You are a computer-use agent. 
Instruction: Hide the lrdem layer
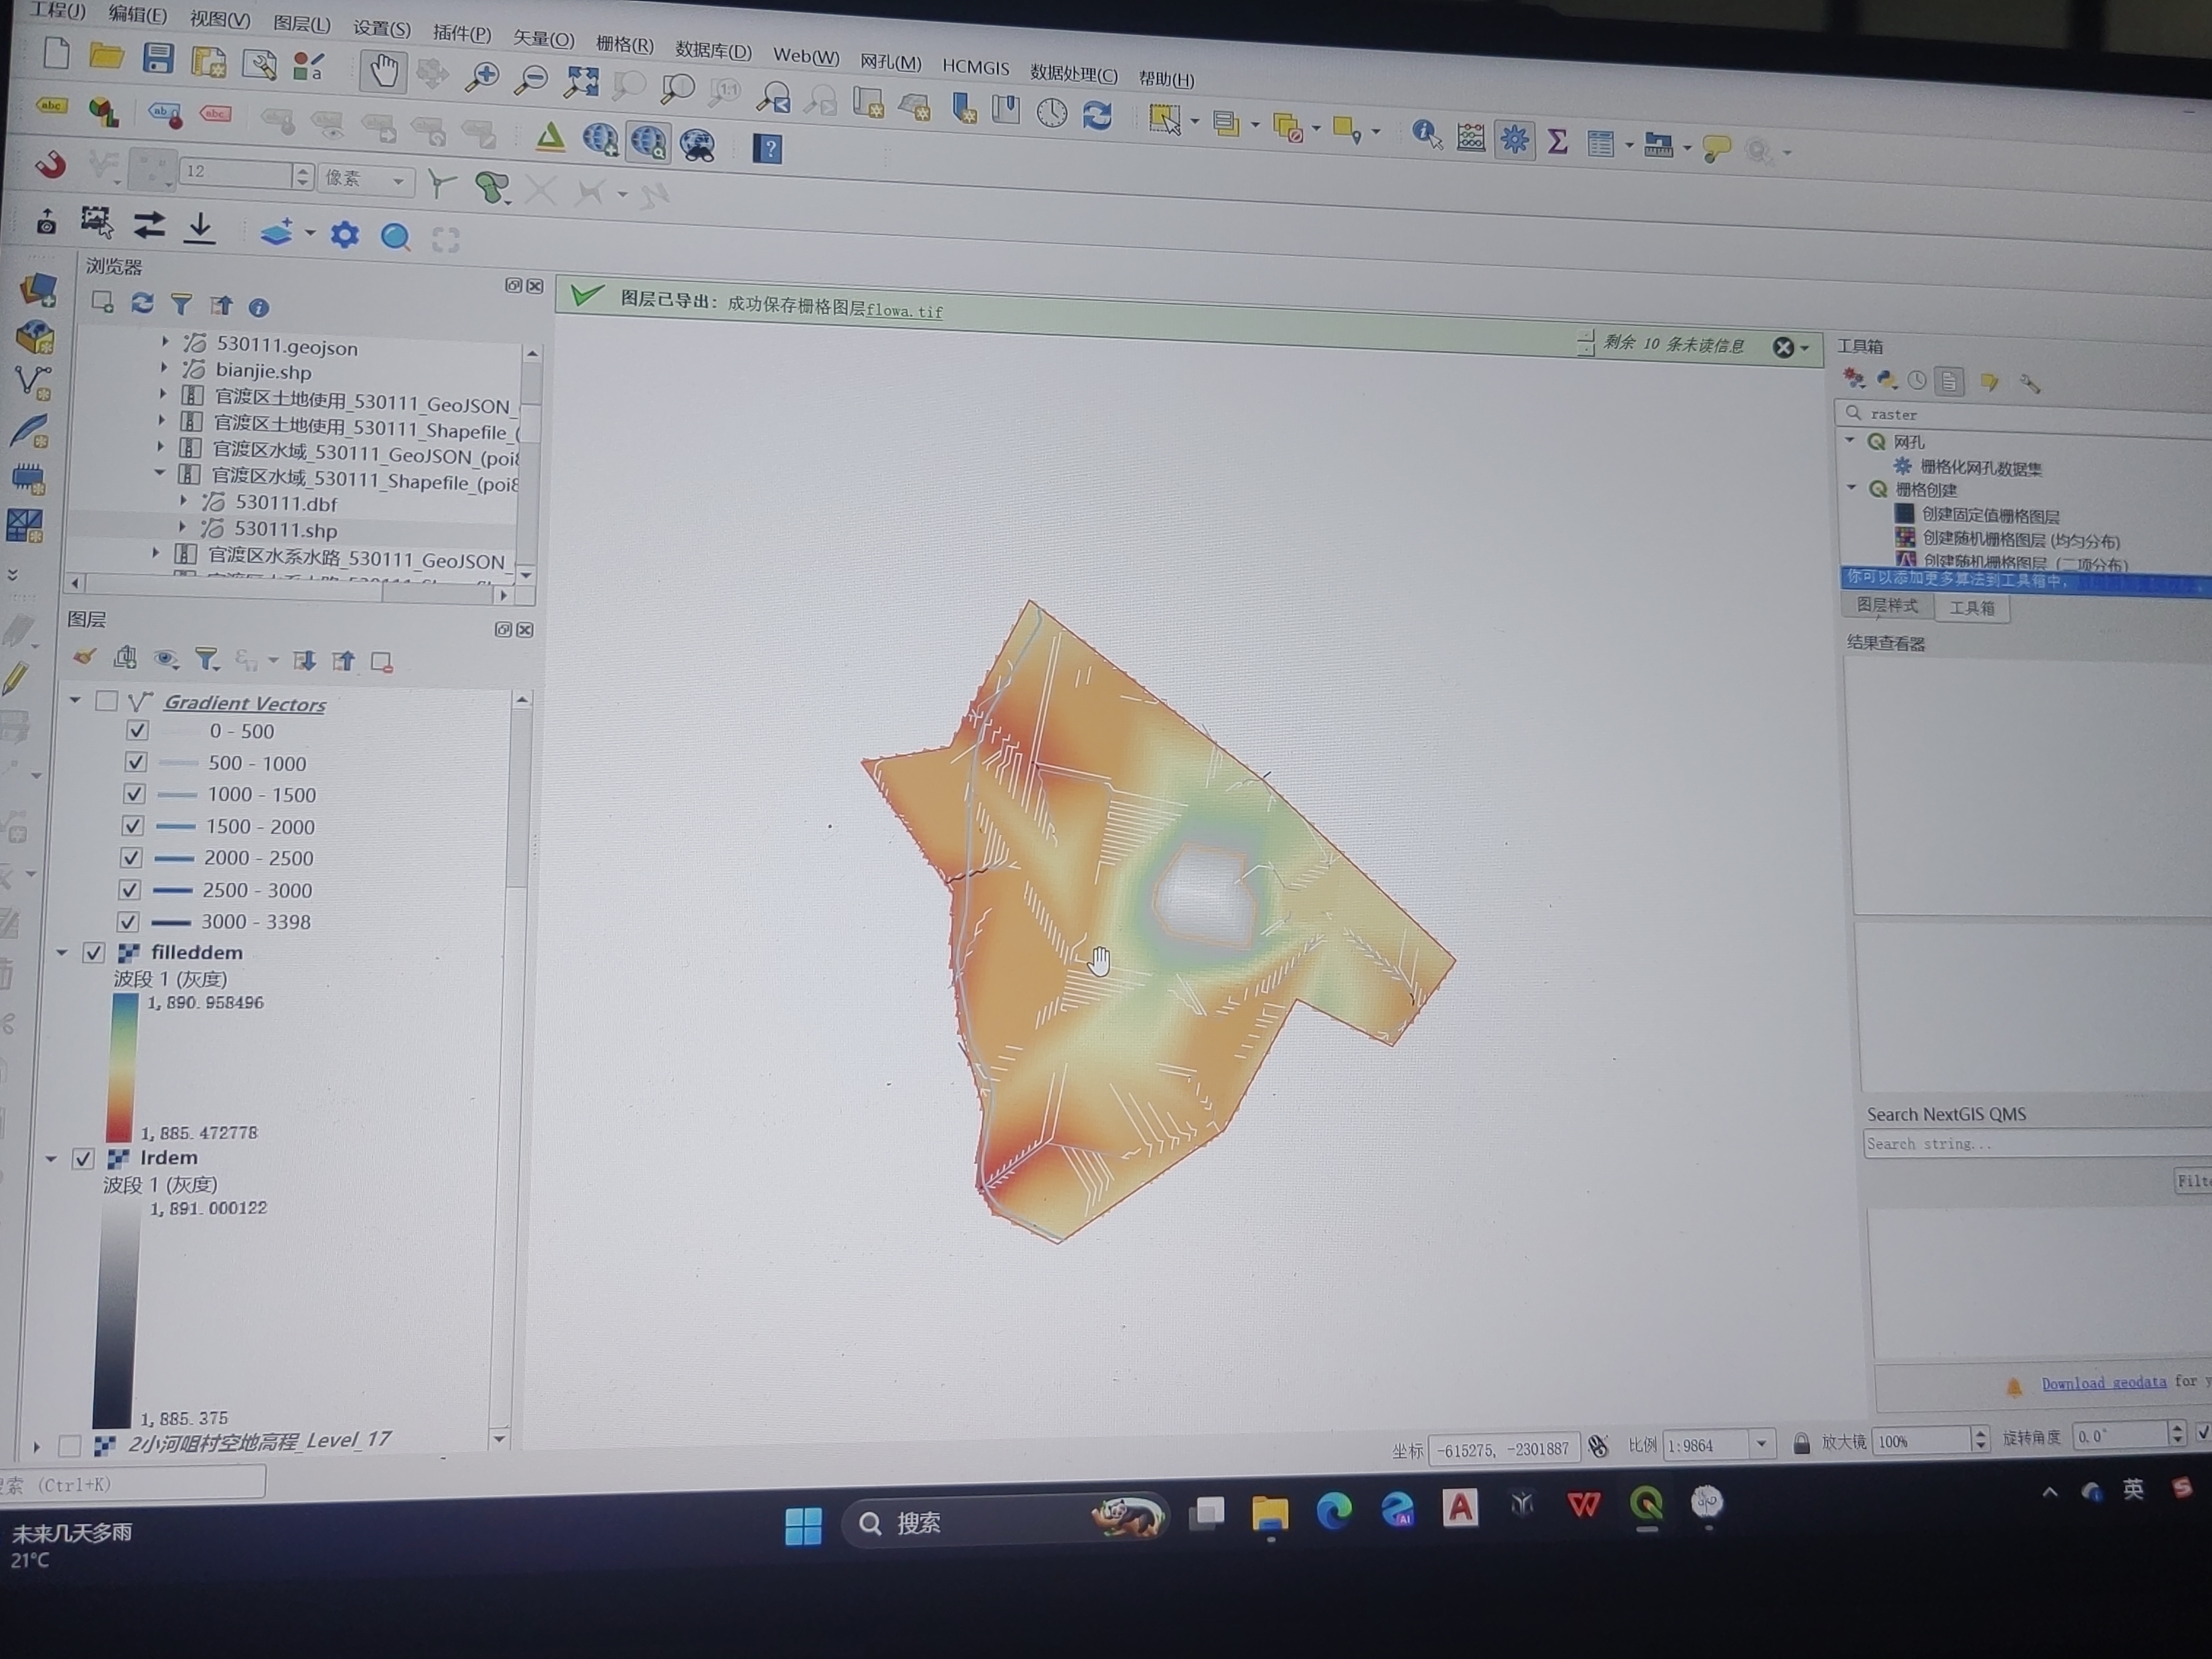point(83,1158)
